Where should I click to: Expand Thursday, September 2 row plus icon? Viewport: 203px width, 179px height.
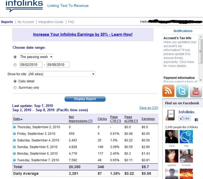[x=14, y=127]
